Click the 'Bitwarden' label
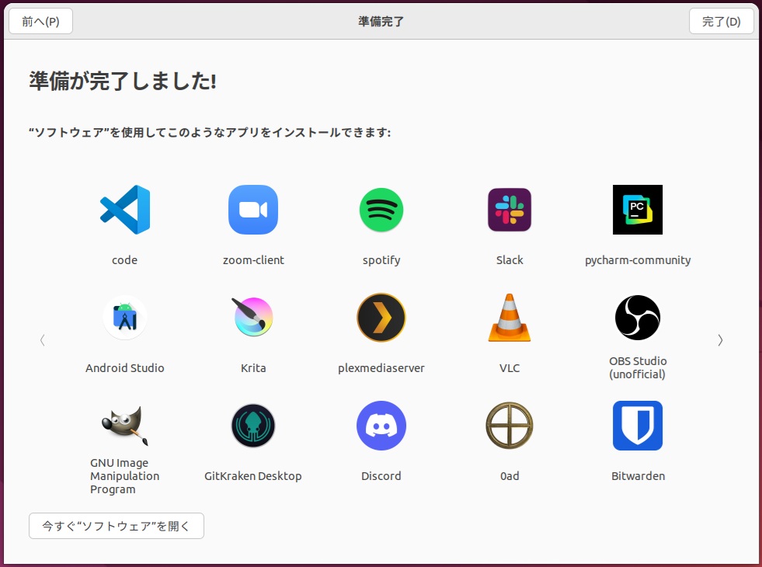This screenshot has height=567, width=762. pos(638,475)
